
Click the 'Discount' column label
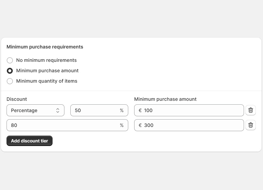click(17, 99)
